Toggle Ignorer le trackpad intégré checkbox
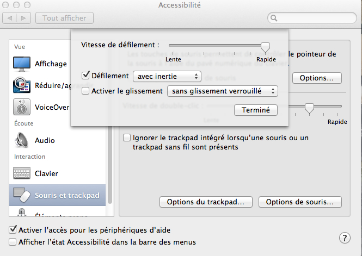 tap(127, 138)
